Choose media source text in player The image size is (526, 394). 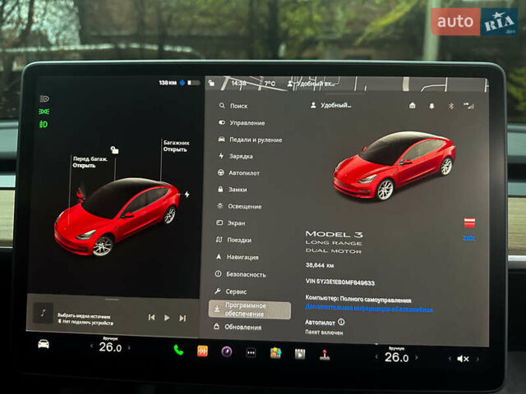coord(84,316)
